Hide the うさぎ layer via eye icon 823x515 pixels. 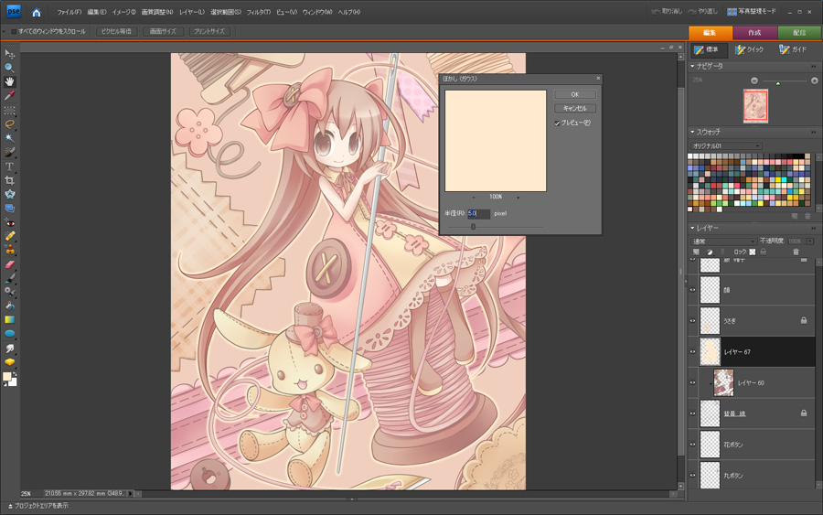point(692,321)
